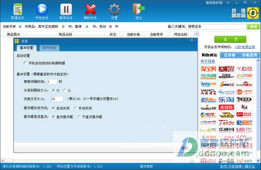This screenshot has height=170, width=261.
Task: Enable 开机自动启动价格跟踪器 checkbox
Action: [25, 63]
